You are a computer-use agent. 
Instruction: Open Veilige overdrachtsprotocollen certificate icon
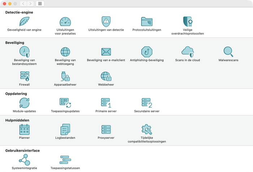click(188, 21)
